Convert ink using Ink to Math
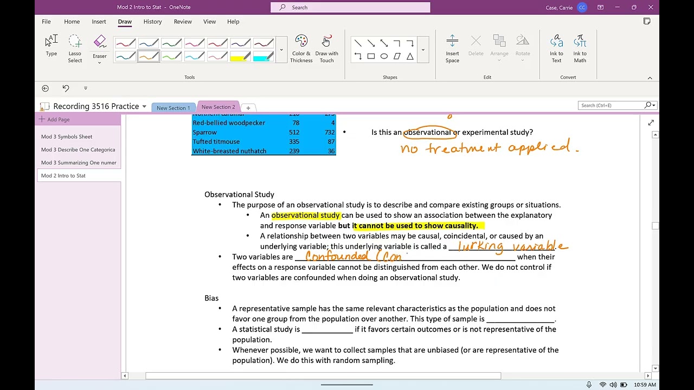The width and height of the screenshot is (694, 390). point(580,49)
